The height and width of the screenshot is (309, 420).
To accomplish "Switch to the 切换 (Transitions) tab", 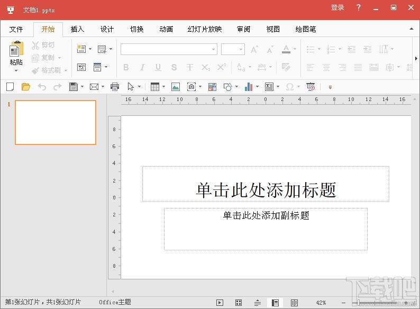I will point(137,29).
